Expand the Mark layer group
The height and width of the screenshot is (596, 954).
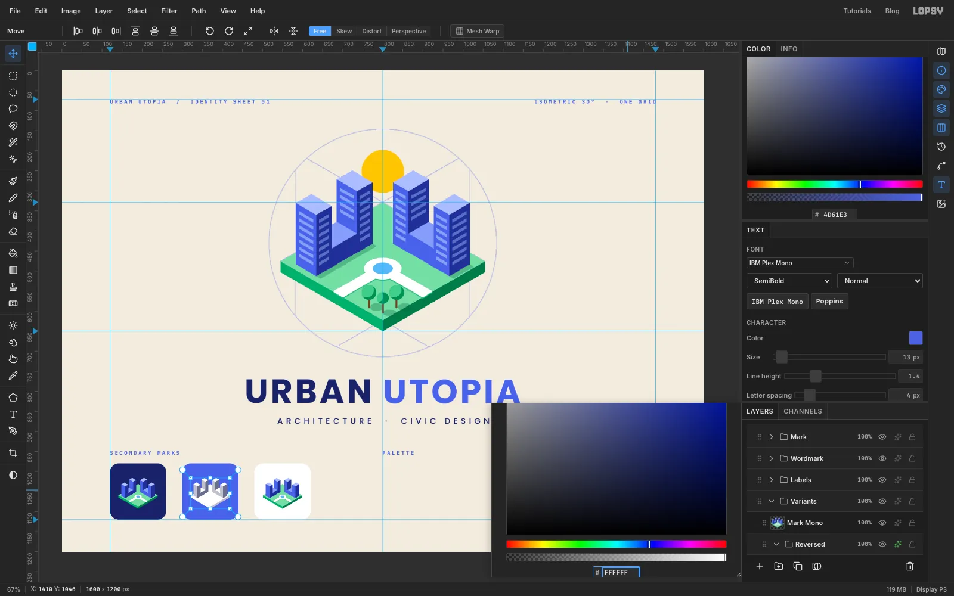[772, 437]
